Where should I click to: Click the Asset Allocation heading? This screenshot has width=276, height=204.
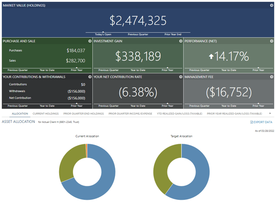coord(18,122)
